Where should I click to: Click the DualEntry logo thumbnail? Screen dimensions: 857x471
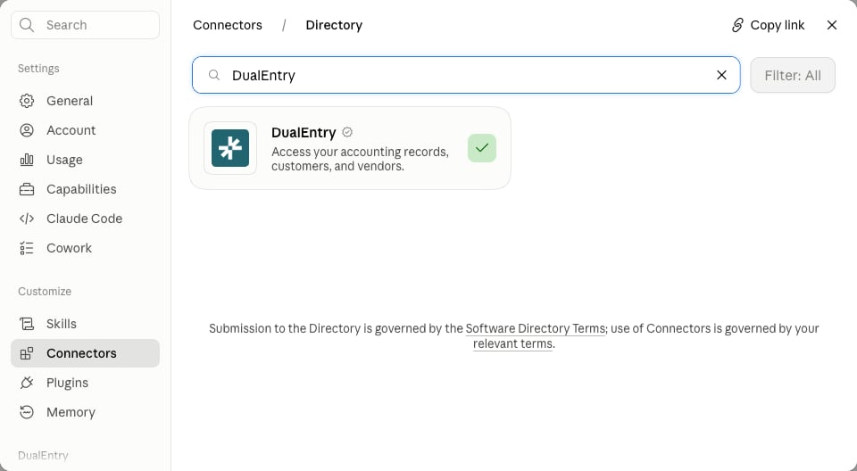pos(230,148)
